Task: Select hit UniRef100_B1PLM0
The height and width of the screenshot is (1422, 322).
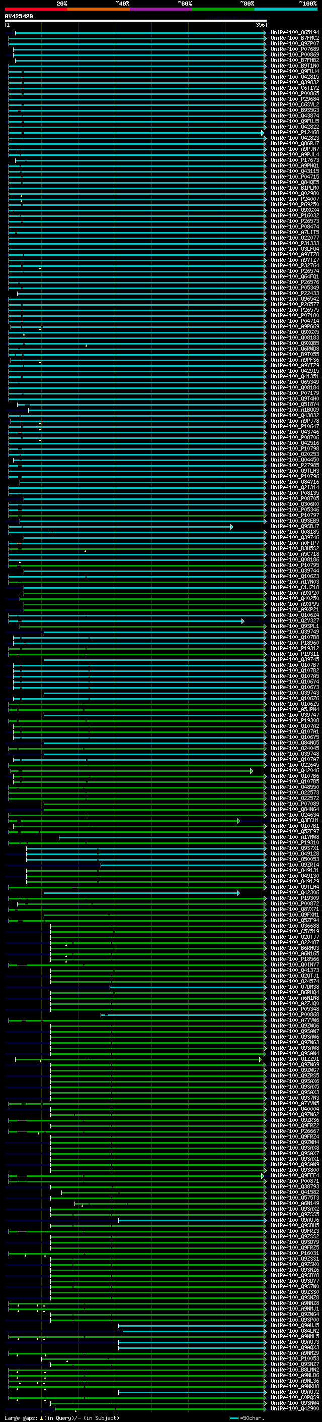Action: [295, 188]
